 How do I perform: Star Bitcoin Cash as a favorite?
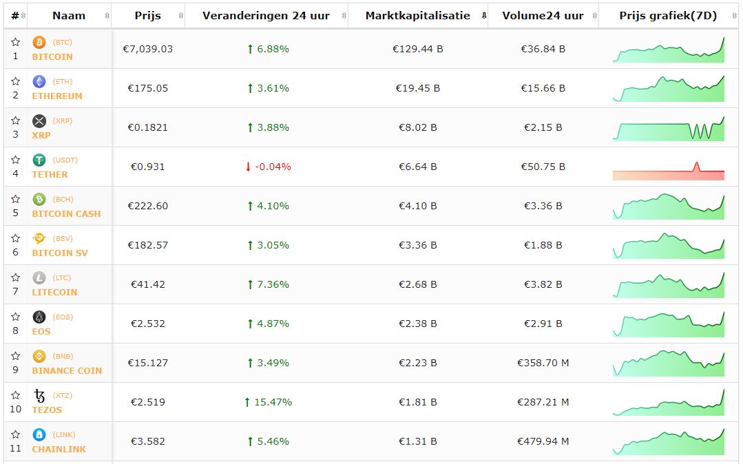15,200
